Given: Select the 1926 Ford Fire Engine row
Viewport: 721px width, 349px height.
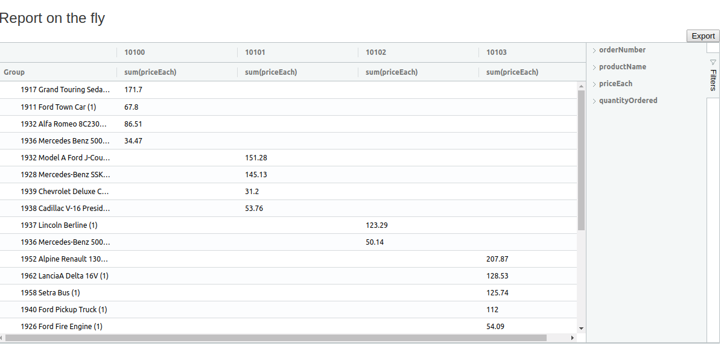Looking at the screenshot, I should point(288,327).
